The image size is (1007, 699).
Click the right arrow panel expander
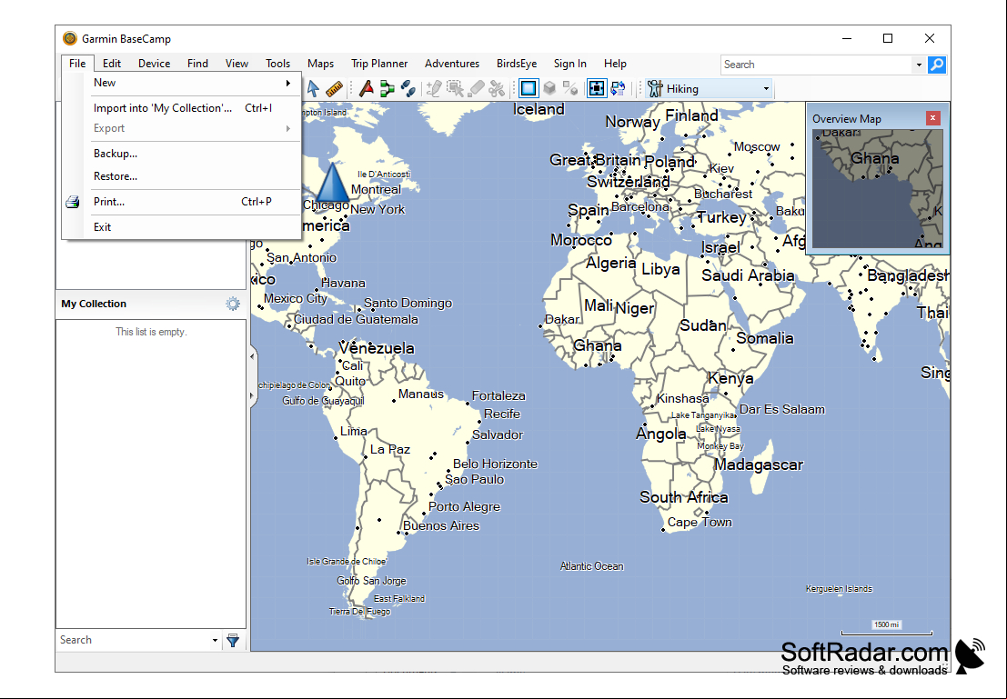[x=252, y=395]
